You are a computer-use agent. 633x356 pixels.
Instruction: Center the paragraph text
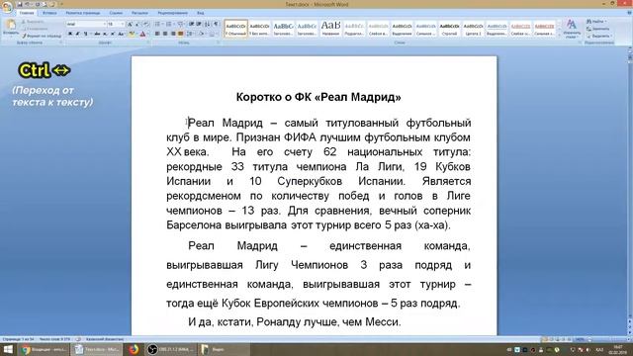point(165,34)
